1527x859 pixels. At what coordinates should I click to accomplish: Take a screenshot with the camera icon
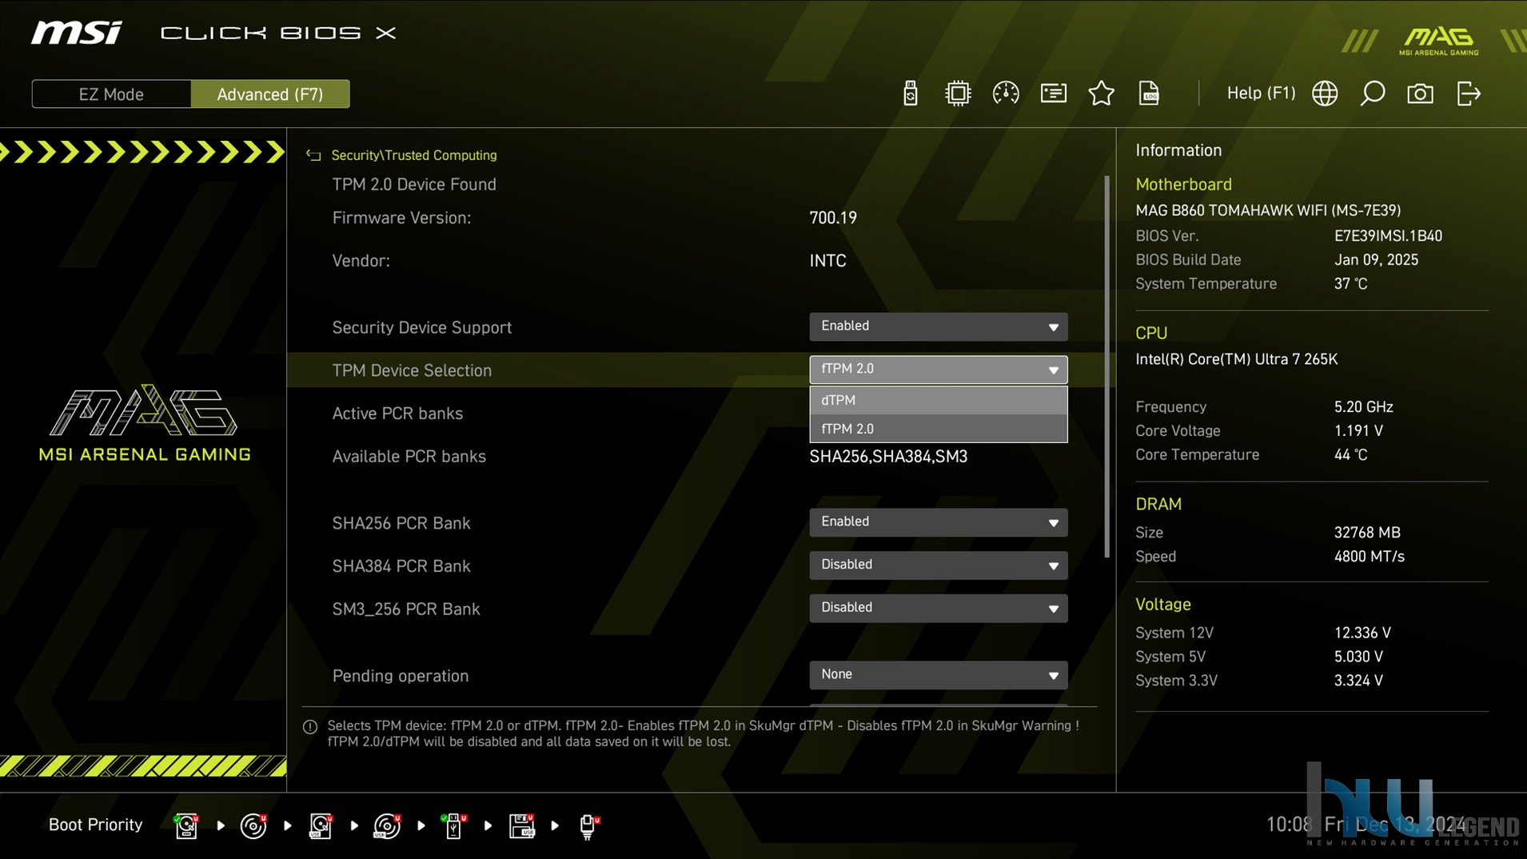(x=1420, y=94)
